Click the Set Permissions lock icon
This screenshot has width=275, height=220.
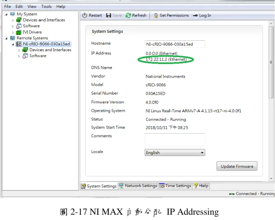(156, 16)
